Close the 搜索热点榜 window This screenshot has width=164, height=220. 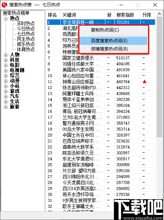(155, 5)
